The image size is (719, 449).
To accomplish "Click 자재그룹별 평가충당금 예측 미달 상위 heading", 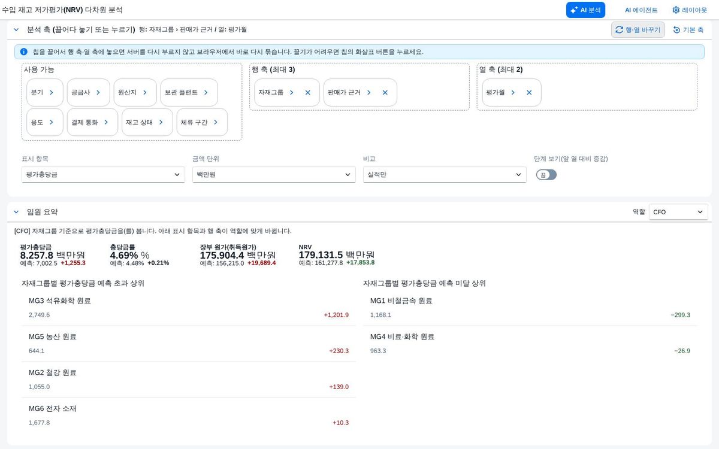I will pos(424,283).
